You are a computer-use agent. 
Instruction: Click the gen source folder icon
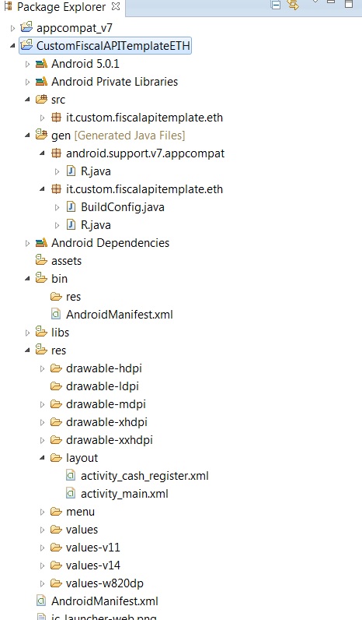point(41,135)
